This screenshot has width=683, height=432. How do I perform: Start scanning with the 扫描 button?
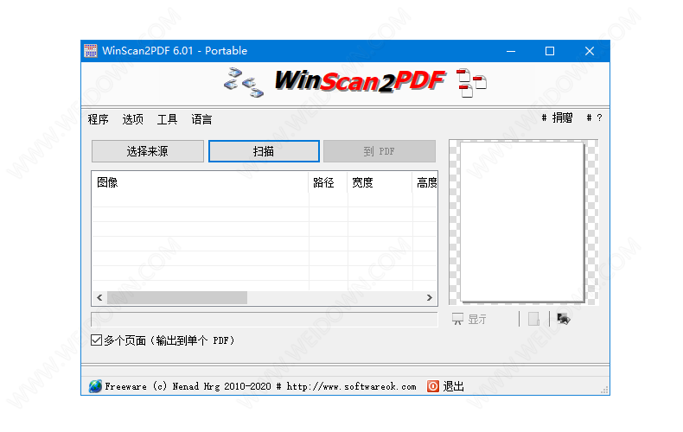264,151
